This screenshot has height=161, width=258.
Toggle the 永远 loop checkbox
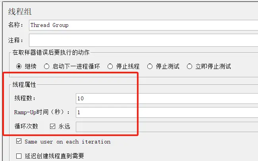(x=53, y=126)
